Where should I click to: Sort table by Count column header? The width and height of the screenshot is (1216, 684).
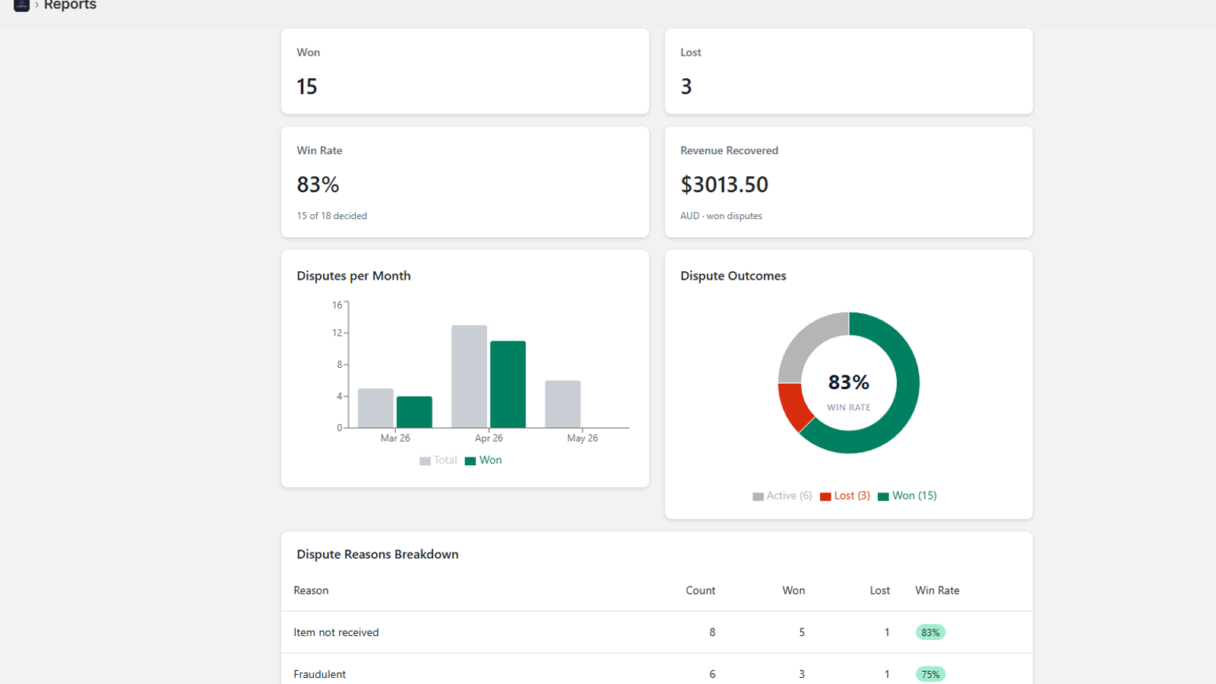(x=700, y=591)
